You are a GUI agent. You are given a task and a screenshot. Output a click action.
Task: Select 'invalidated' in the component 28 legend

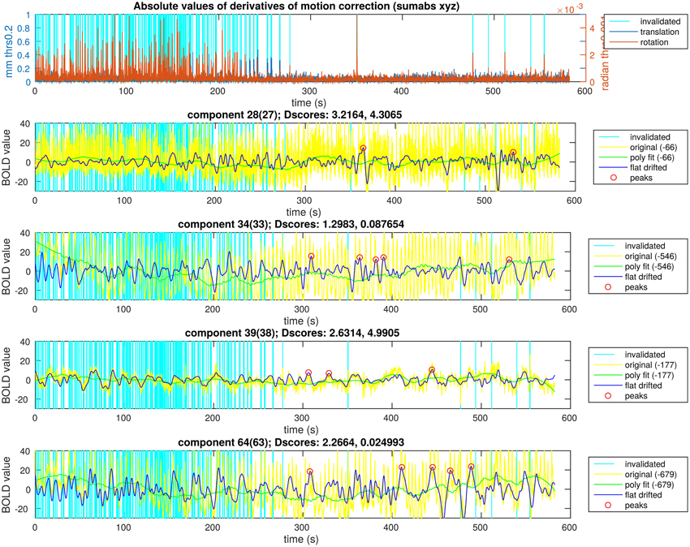[650, 137]
